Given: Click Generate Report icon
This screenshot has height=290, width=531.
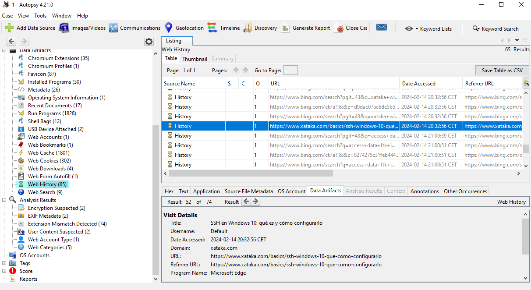Looking at the screenshot, I should [286, 28].
